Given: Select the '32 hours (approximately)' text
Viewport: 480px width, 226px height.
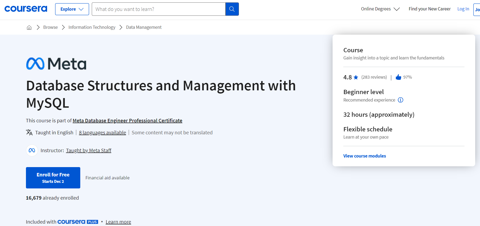Looking at the screenshot, I should click(379, 115).
